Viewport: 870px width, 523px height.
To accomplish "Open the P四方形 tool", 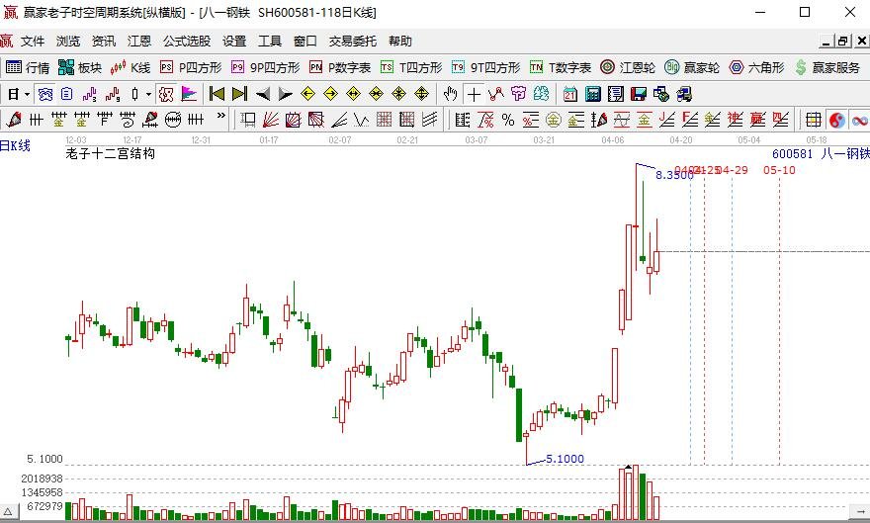I will [x=190, y=67].
